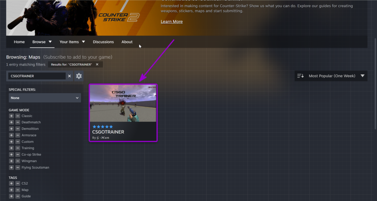Include Armsrace mode with the plus button
This screenshot has height=201, width=377.
[x=11, y=135]
